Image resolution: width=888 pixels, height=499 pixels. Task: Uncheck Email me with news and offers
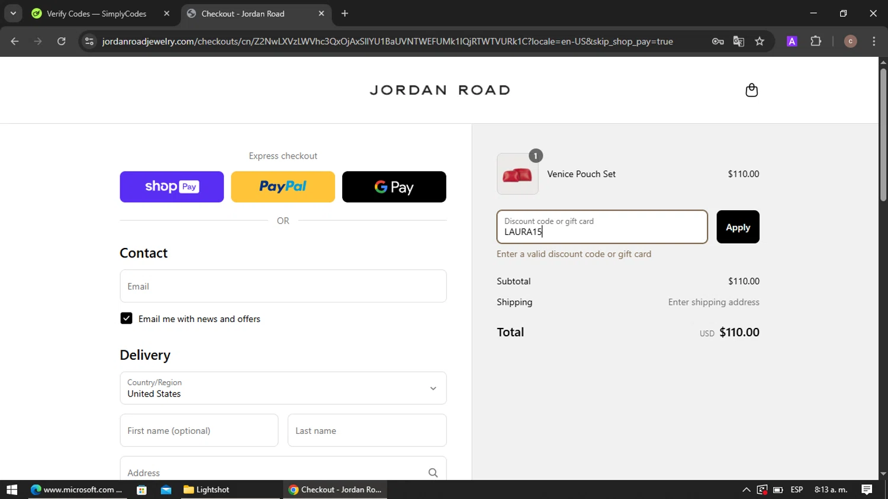point(126,318)
